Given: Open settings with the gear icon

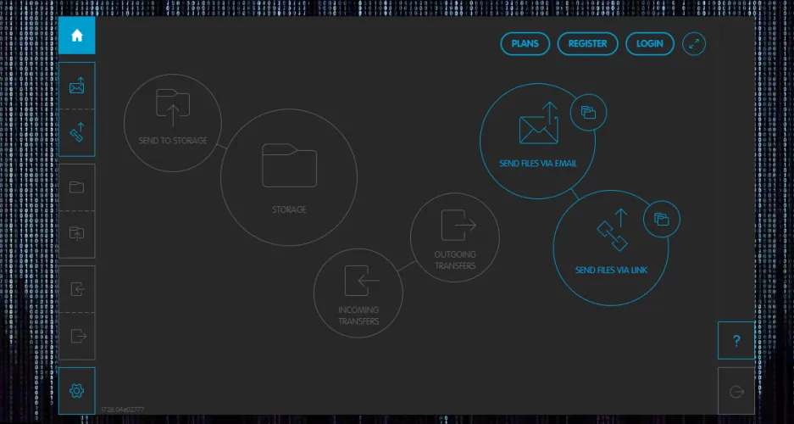Looking at the screenshot, I should (77, 390).
